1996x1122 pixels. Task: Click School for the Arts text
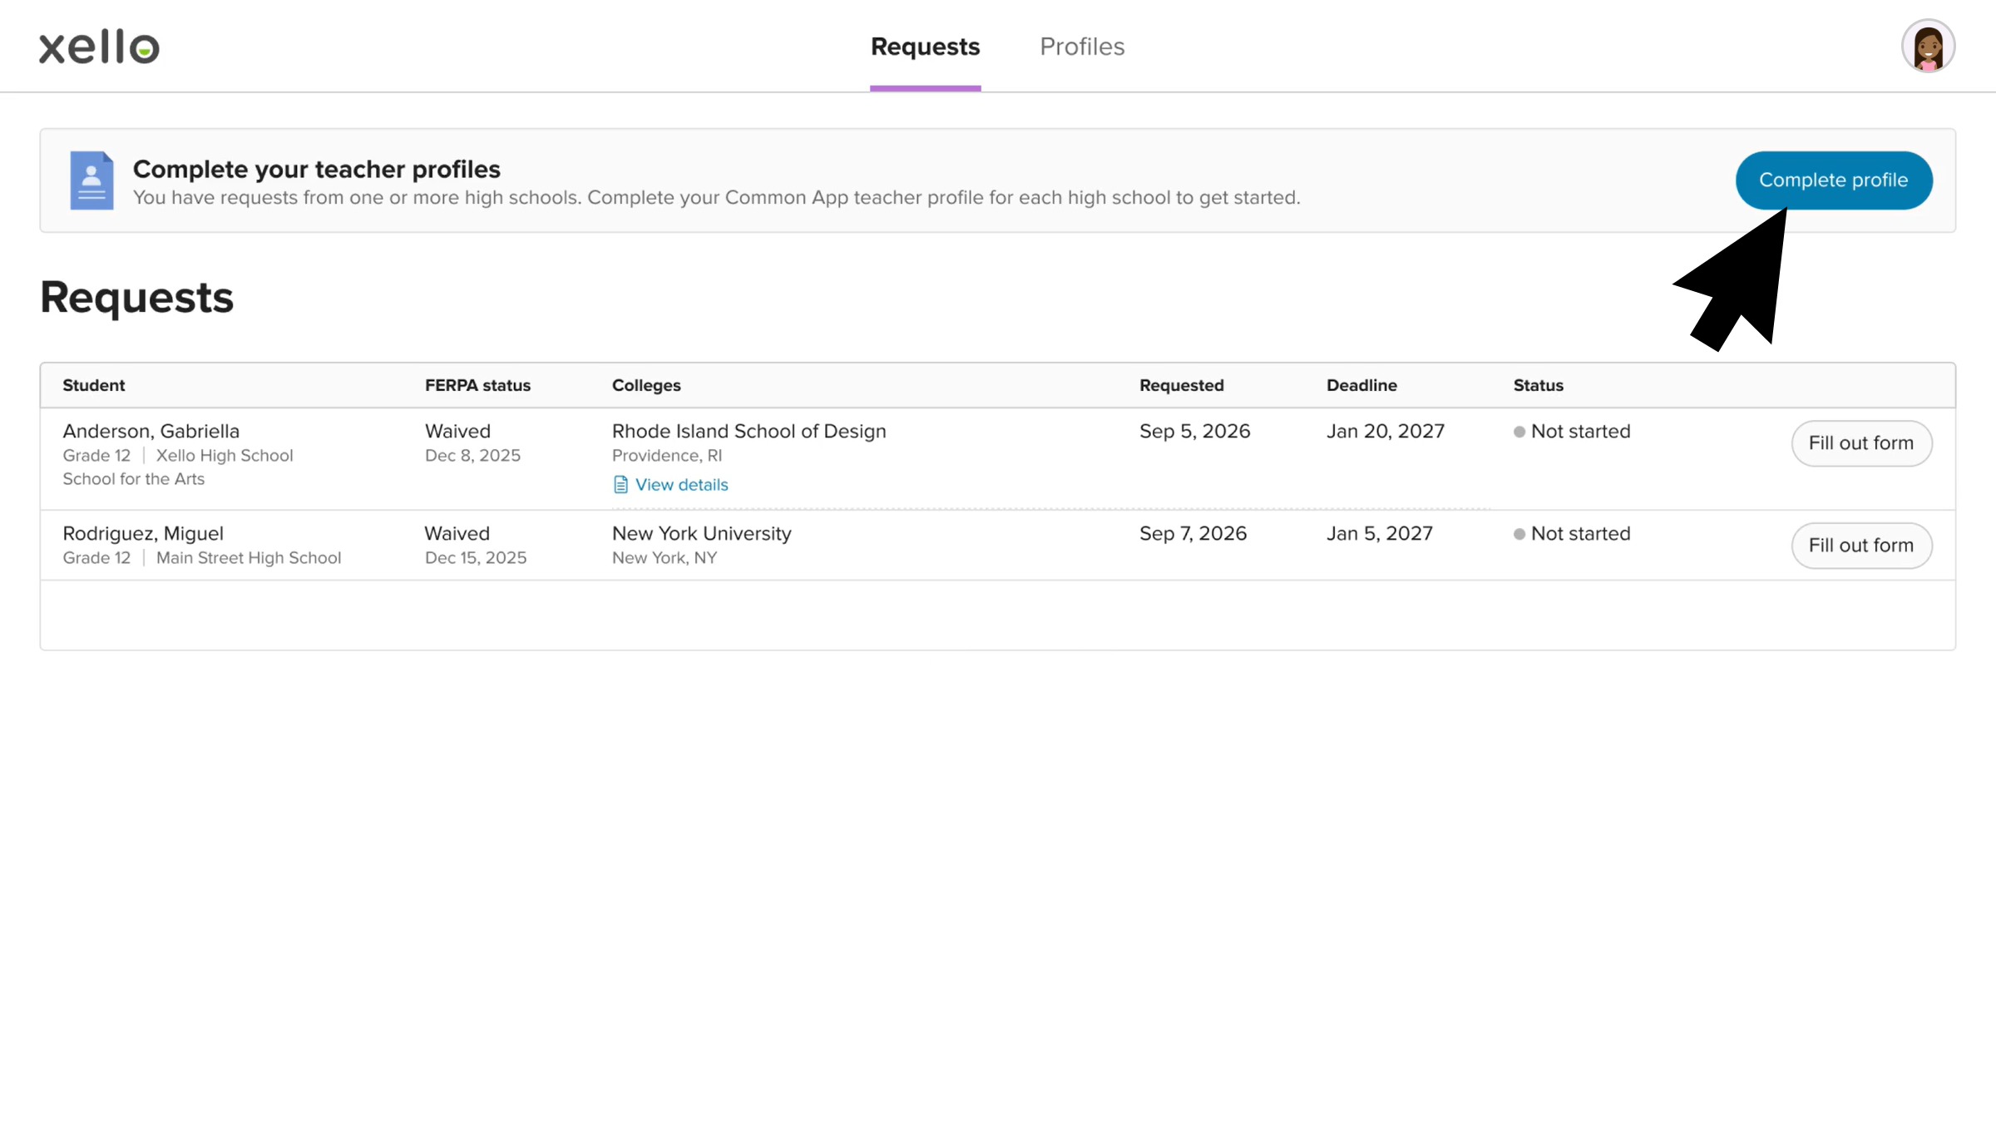[133, 479]
